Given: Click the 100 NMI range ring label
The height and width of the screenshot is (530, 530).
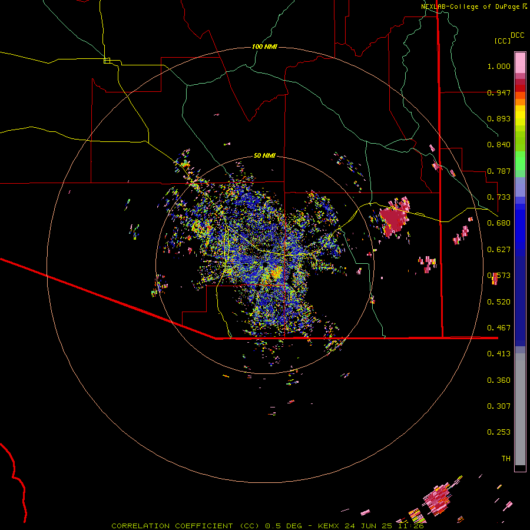Looking at the screenshot, I should (264, 47).
